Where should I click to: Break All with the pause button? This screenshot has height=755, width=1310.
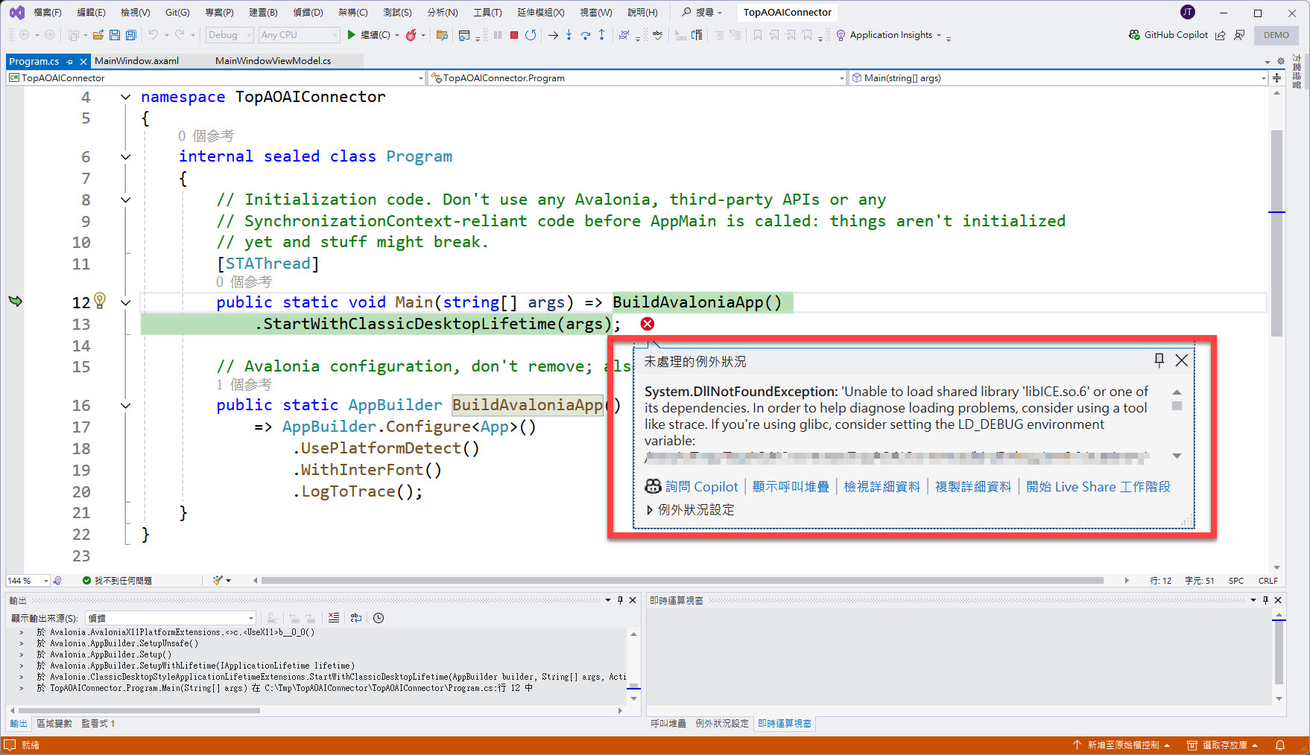498,35
